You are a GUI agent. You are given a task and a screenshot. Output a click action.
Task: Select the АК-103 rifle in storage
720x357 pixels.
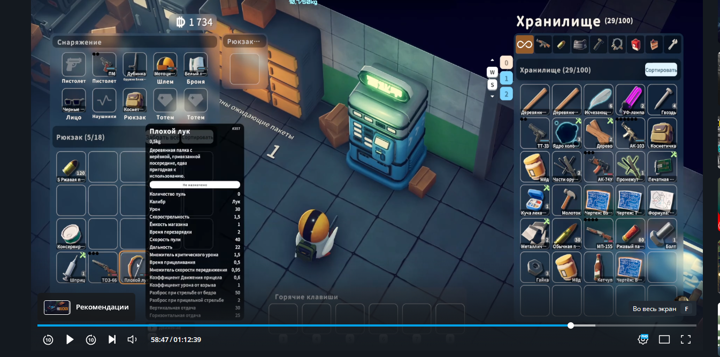[x=630, y=134]
